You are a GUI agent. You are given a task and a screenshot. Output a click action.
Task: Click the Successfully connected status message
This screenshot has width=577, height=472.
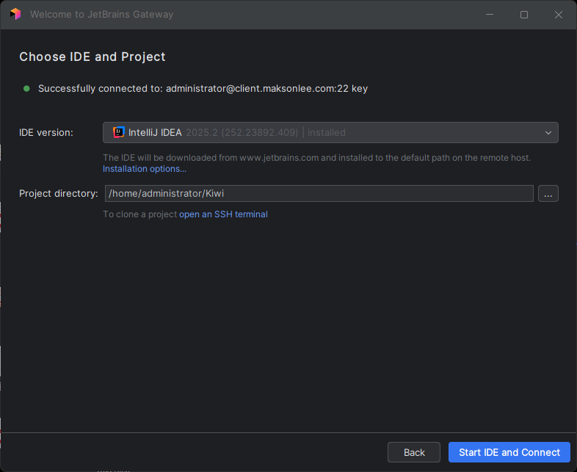tap(203, 89)
